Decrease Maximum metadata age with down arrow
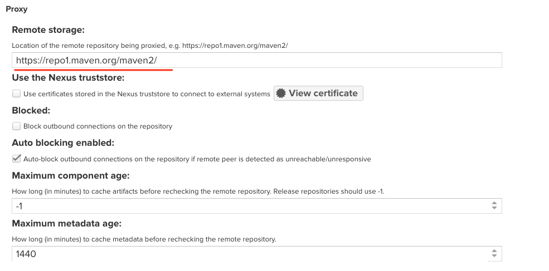Screen dimensions: 549x271 tap(494, 256)
